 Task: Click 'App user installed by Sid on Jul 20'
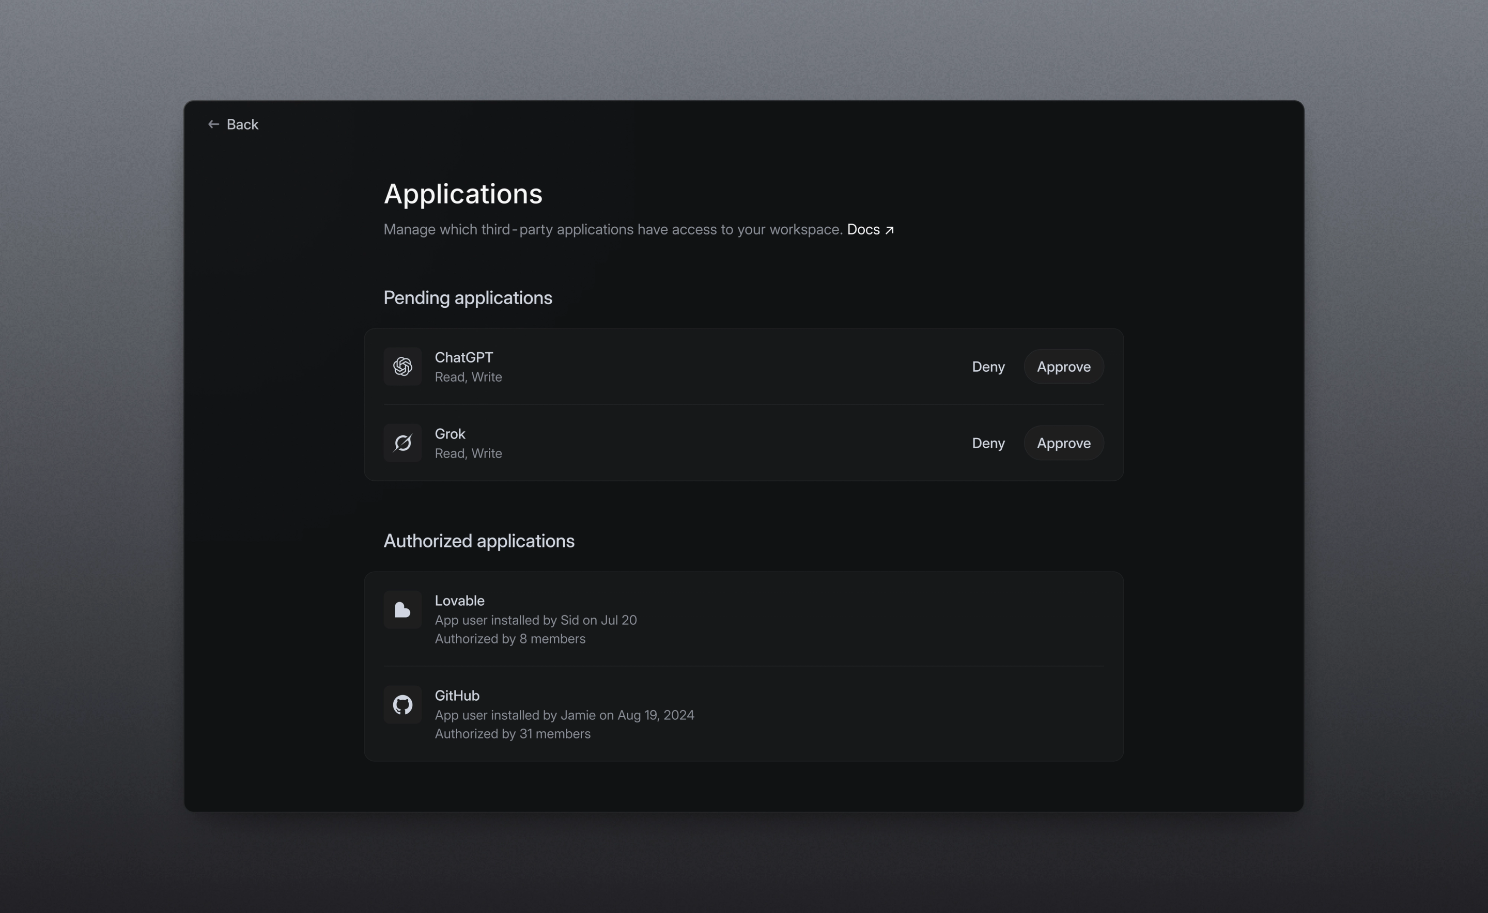(536, 620)
